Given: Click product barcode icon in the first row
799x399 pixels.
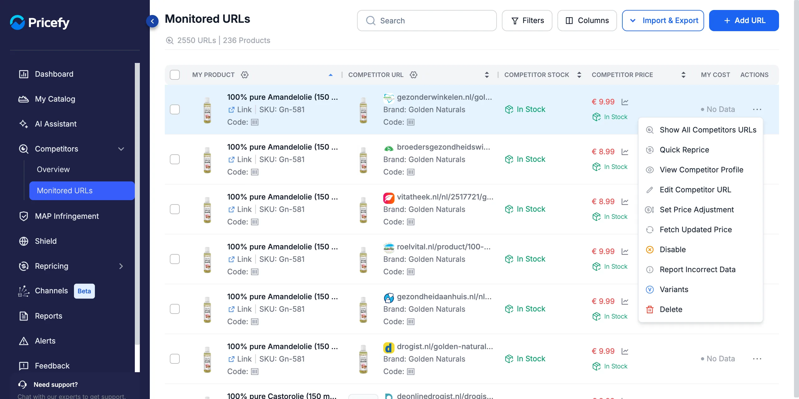Looking at the screenshot, I should tap(255, 122).
